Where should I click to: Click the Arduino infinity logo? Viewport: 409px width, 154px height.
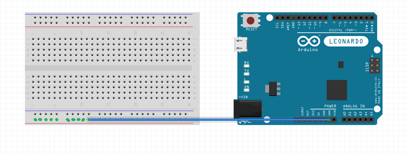click(x=308, y=42)
